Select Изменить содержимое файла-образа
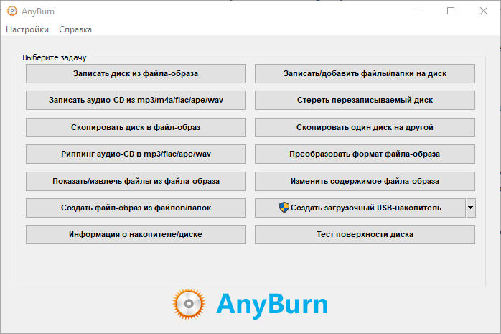The height and width of the screenshot is (334, 501). [x=365, y=181]
